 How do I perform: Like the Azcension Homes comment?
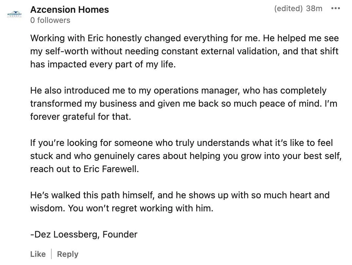click(x=38, y=254)
